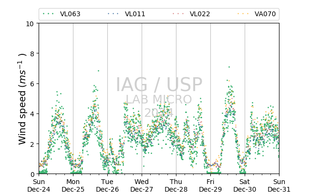Image resolution: width=310 pixels, height=195 pixels.
Task: Click the Thu Dec-28 axis label
Action: pos(176,185)
